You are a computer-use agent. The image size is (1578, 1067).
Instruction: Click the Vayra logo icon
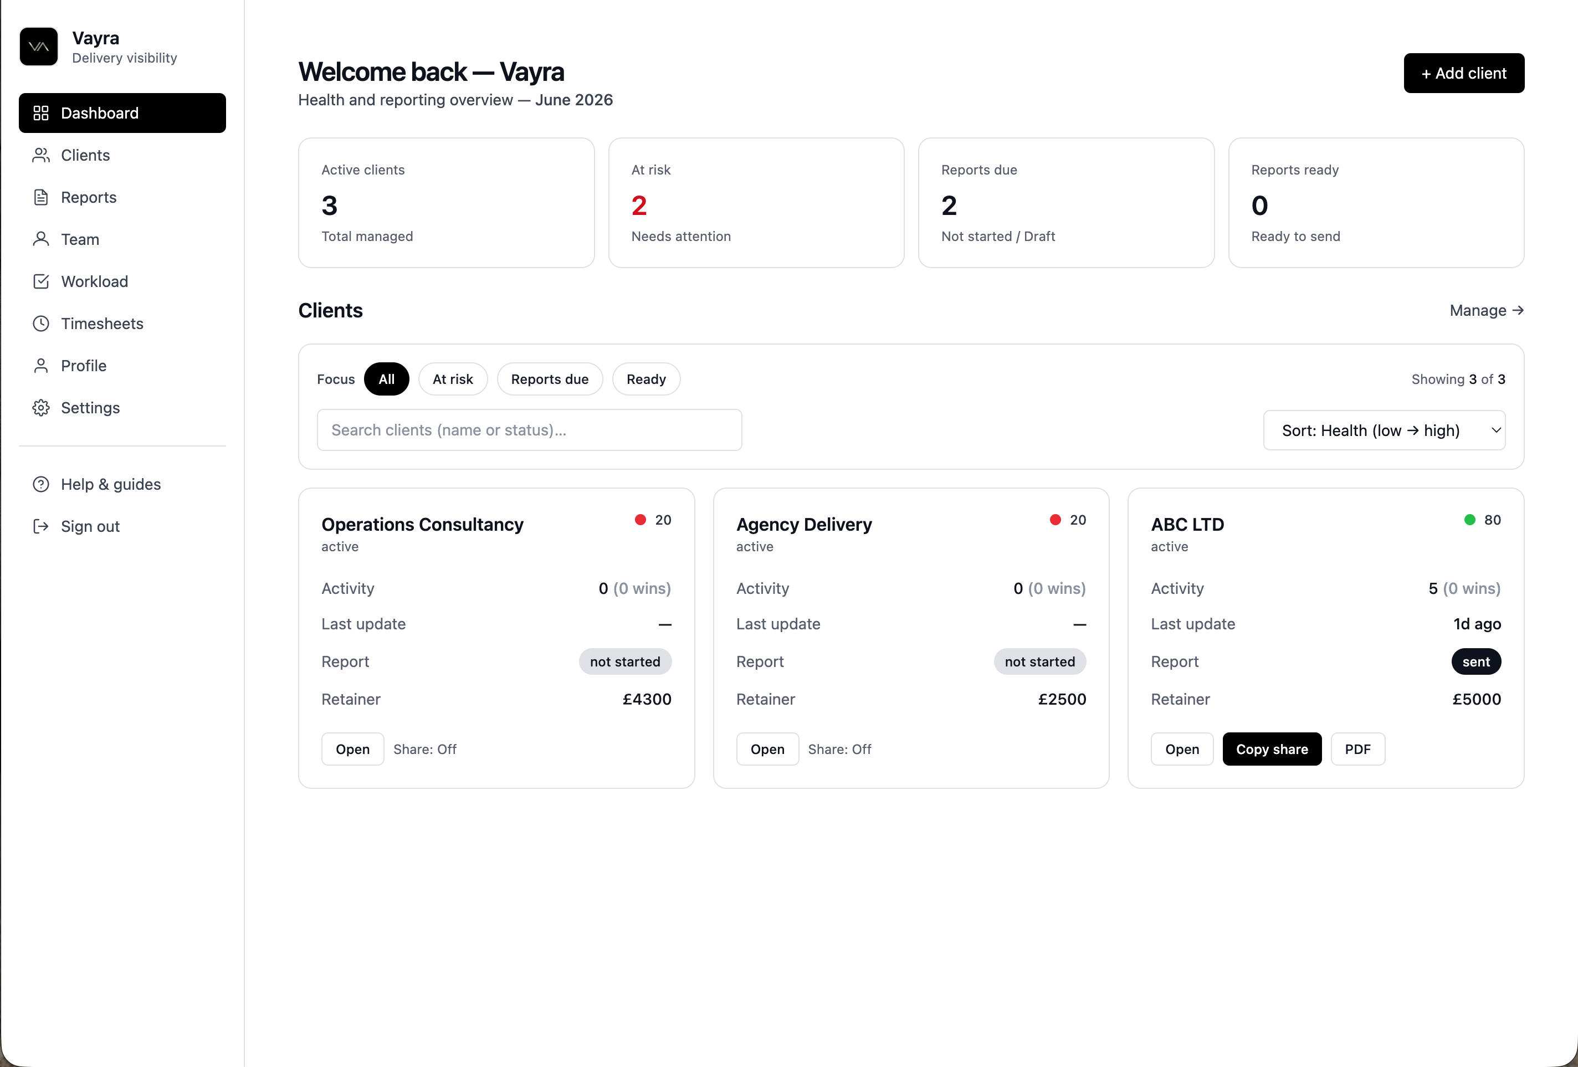pyautogui.click(x=39, y=47)
